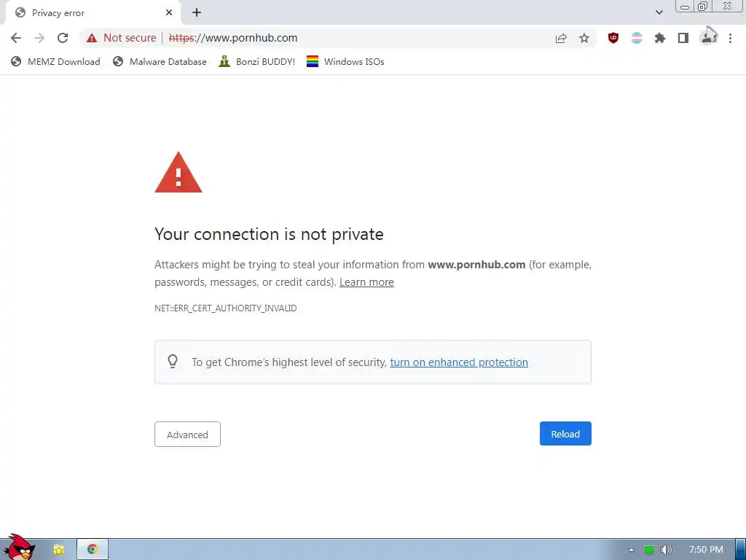Screen dimensions: 746x560
Task: Select Chrome in the taskbar
Action: pyautogui.click(x=93, y=550)
